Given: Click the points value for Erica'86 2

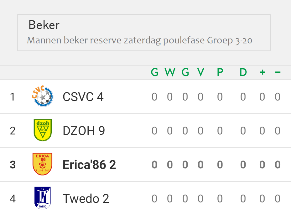Looking at the screenshot, I should click(220, 165).
